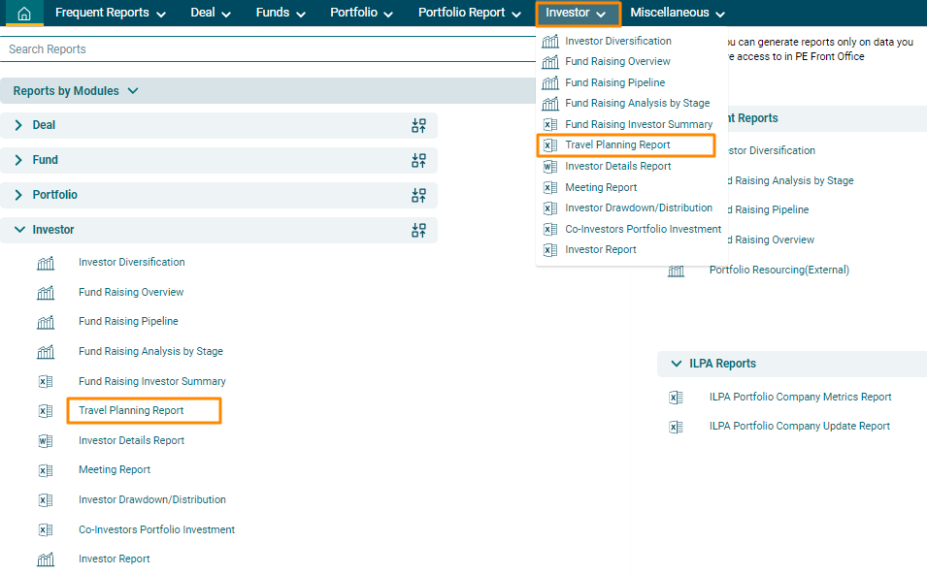Collapse the ILPA Reports panel
Screen dimensions: 927x575
[677, 364]
